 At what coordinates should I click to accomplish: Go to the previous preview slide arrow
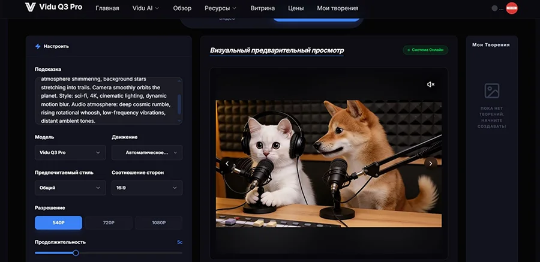(227, 164)
